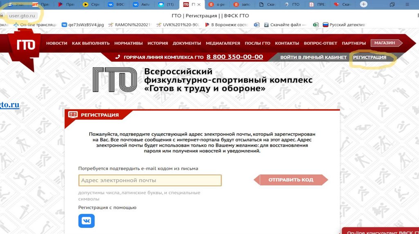The image size is (419, 234).
Task: Click the Excel bookmark icon
Action: click(315, 25)
